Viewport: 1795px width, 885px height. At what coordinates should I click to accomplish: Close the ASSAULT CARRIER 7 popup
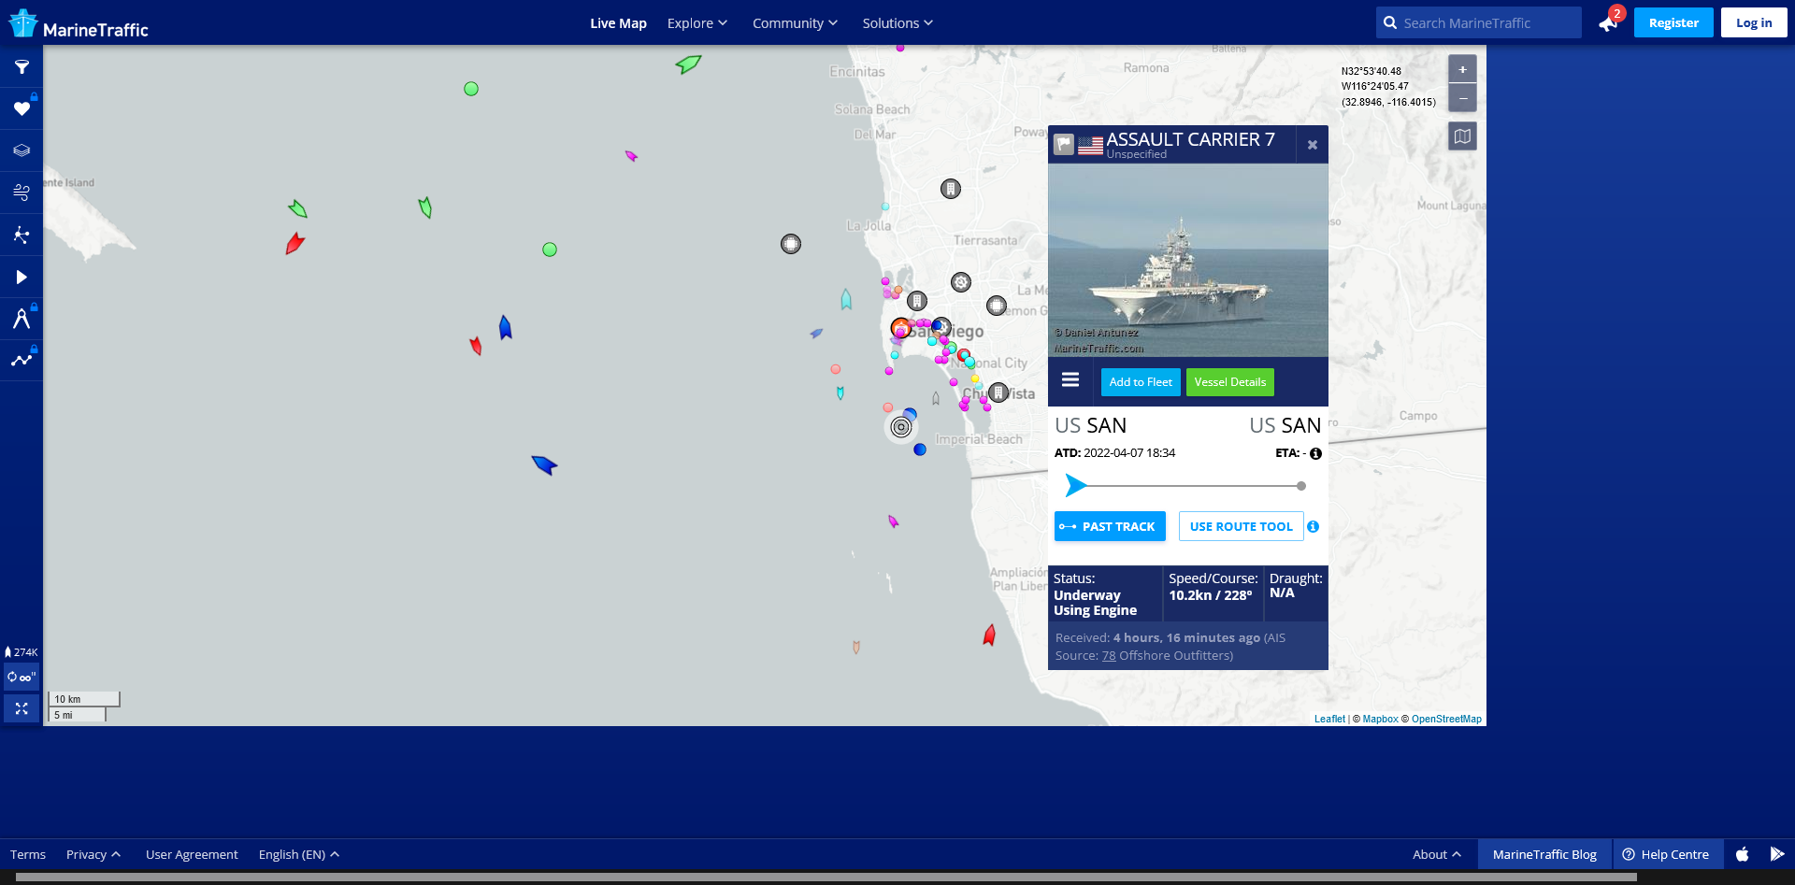[1313, 145]
